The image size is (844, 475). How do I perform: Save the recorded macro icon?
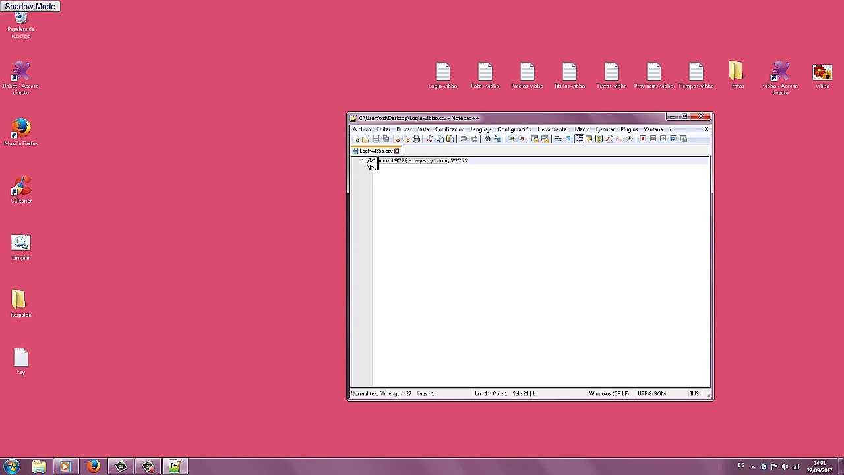point(683,139)
